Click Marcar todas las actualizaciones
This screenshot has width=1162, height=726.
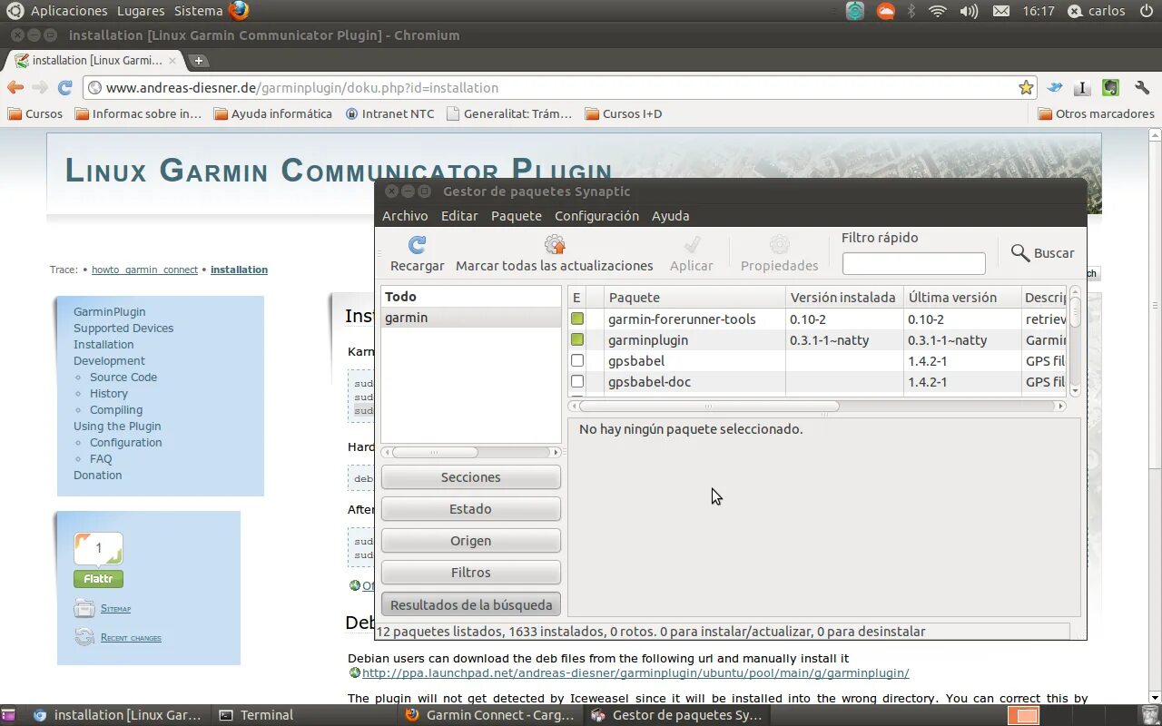tap(555, 254)
